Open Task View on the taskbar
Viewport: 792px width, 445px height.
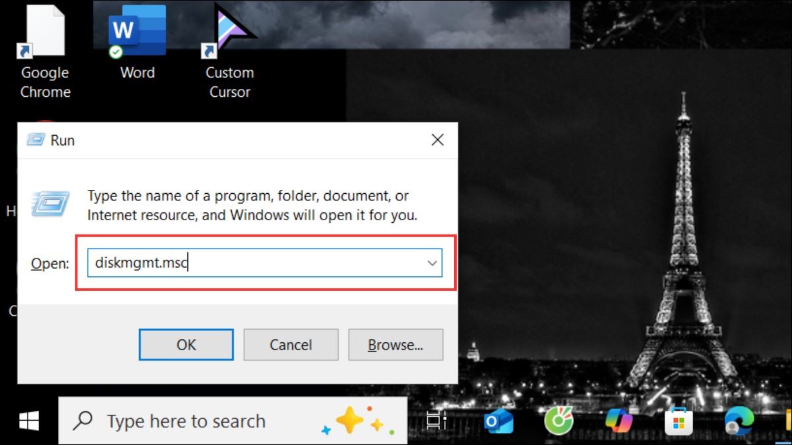click(x=437, y=421)
